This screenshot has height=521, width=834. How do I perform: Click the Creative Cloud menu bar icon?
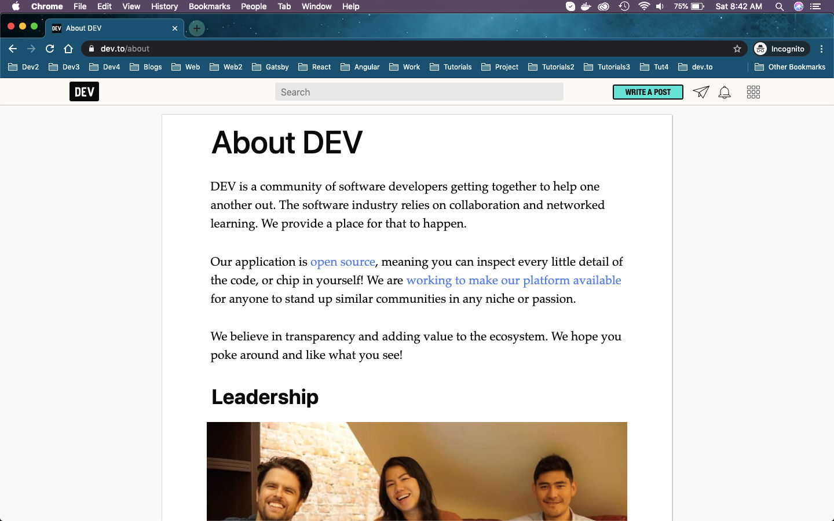click(x=604, y=6)
